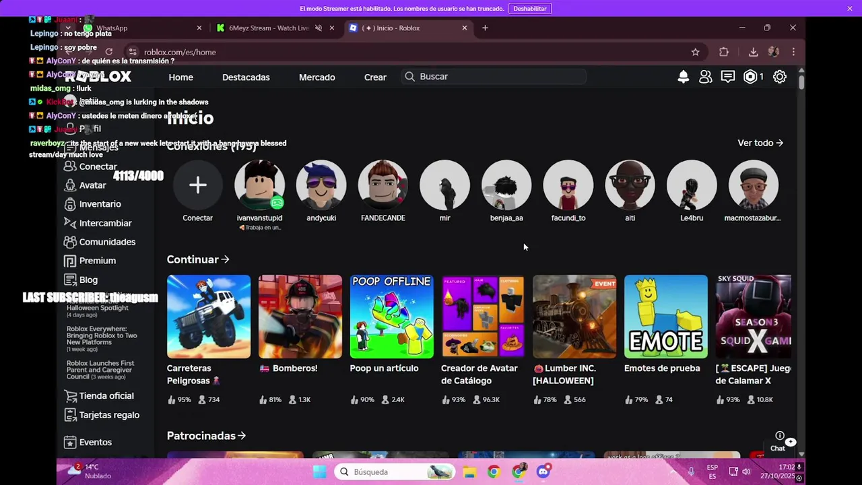Click the Conectar sidebar icon
This screenshot has width=862, height=485.
pos(70,166)
